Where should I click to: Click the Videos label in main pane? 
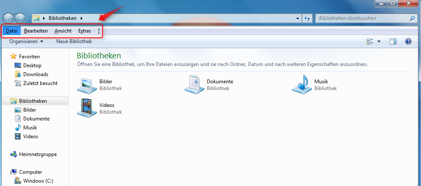(107, 105)
